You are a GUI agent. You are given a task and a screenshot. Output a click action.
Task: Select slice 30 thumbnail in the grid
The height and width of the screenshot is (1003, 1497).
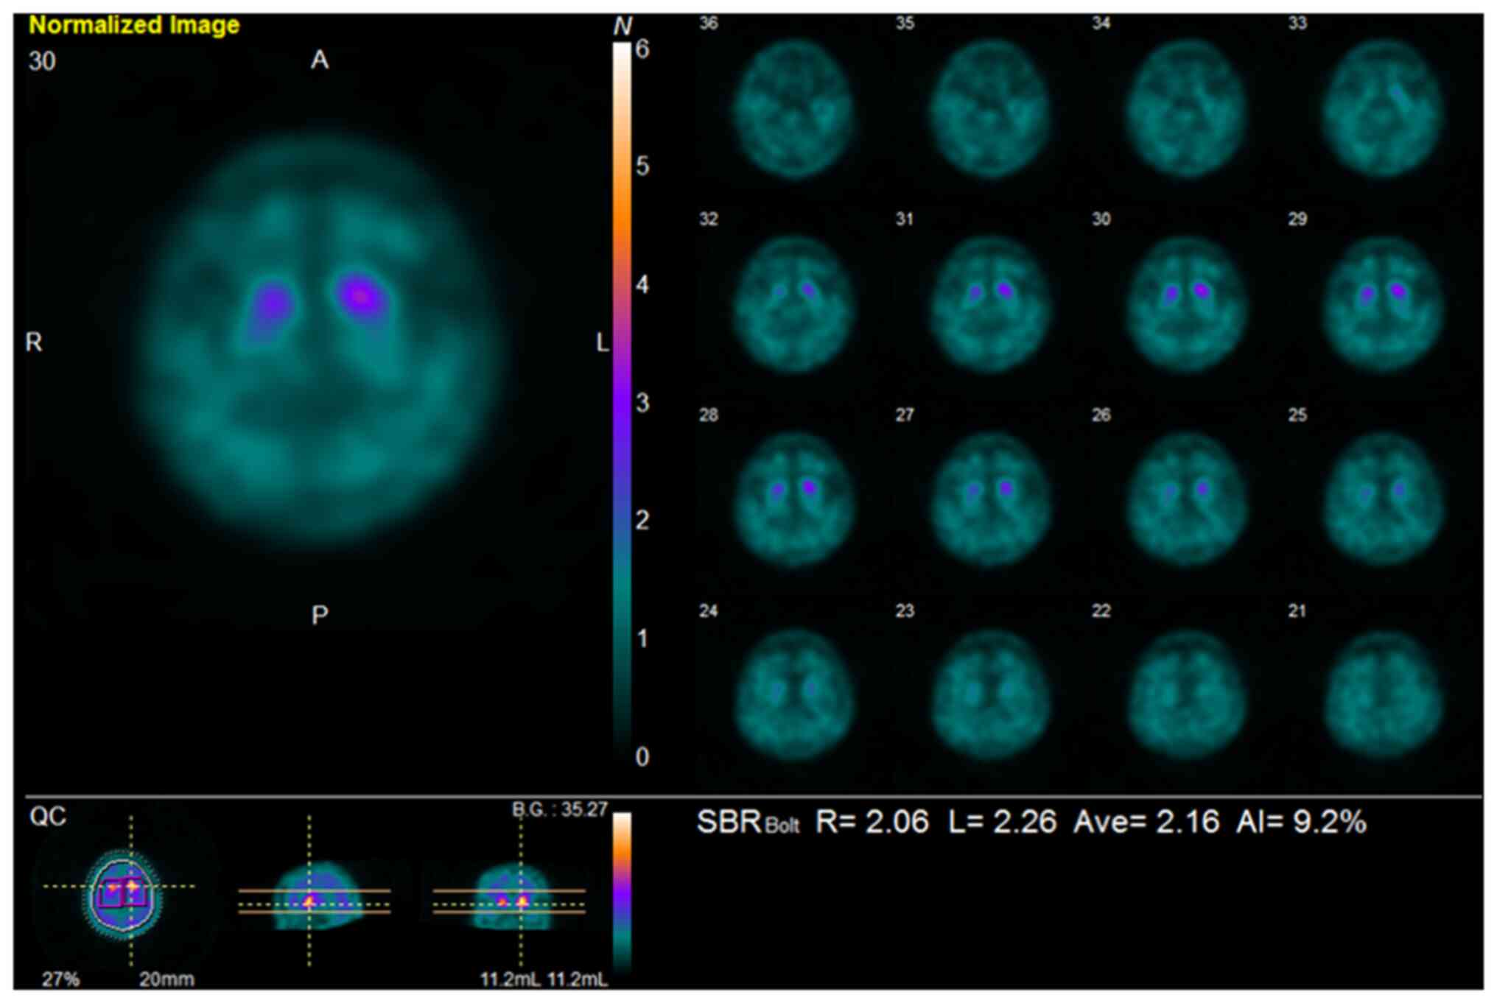coord(1185,304)
